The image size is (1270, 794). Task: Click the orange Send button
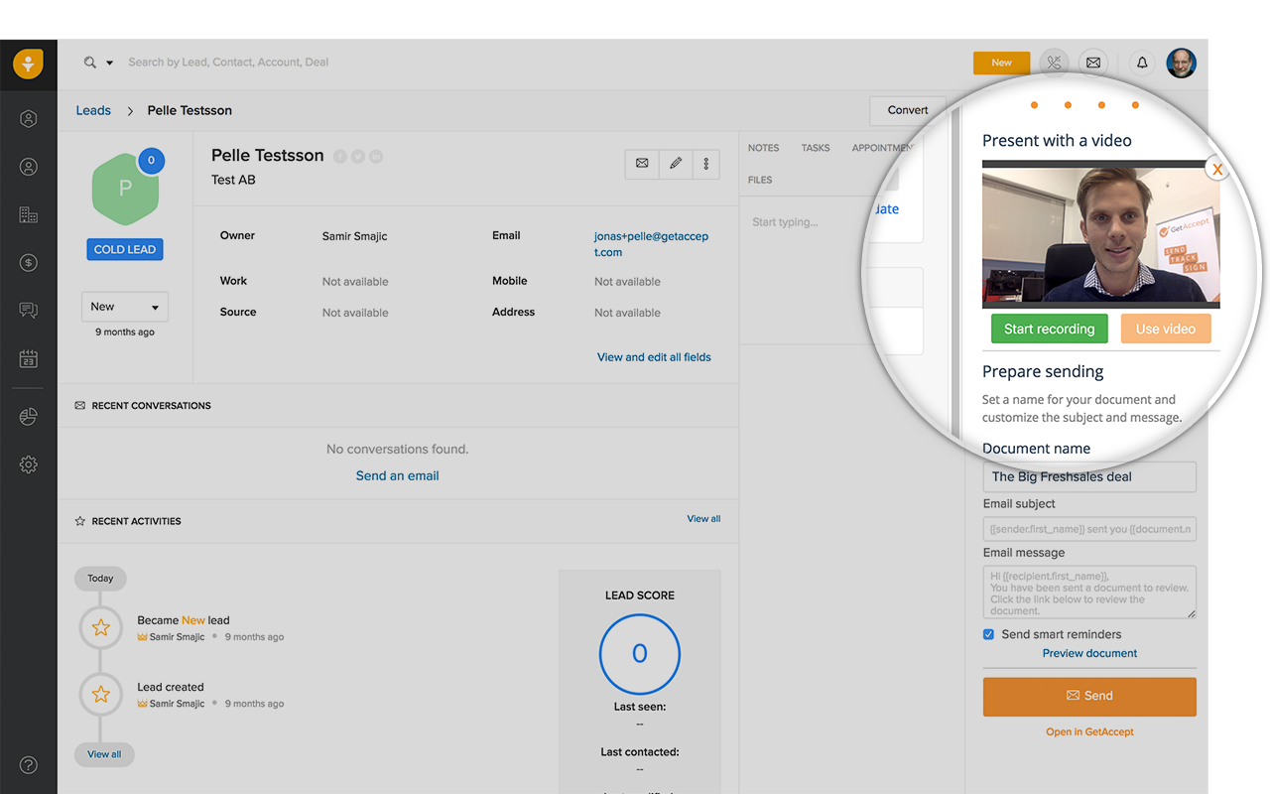(1089, 697)
